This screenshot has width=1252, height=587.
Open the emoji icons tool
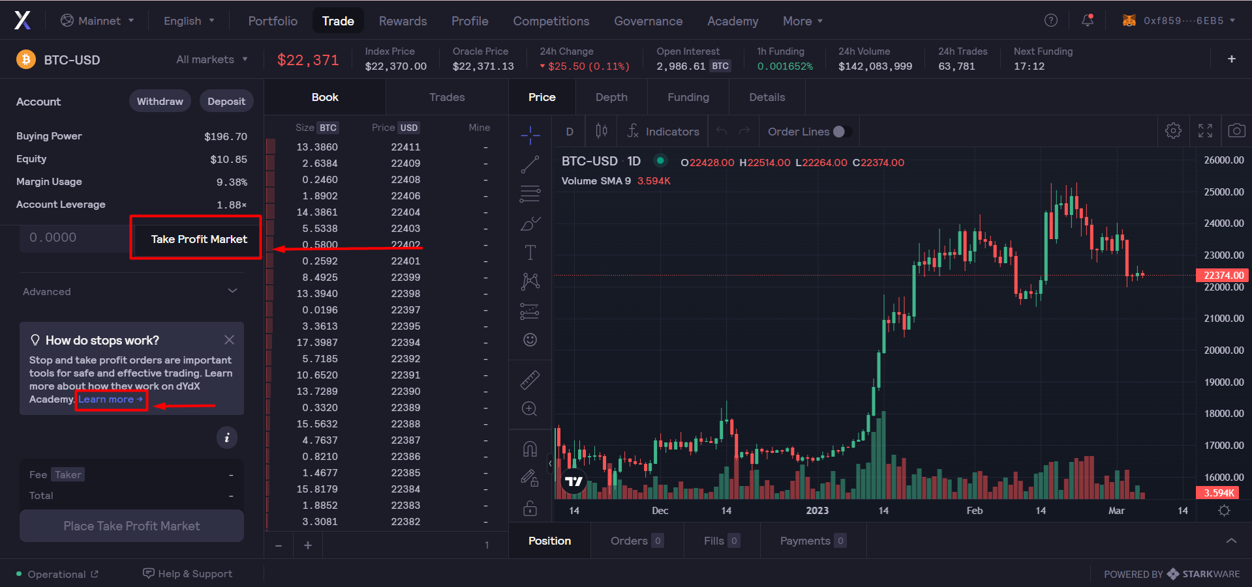[x=530, y=339]
